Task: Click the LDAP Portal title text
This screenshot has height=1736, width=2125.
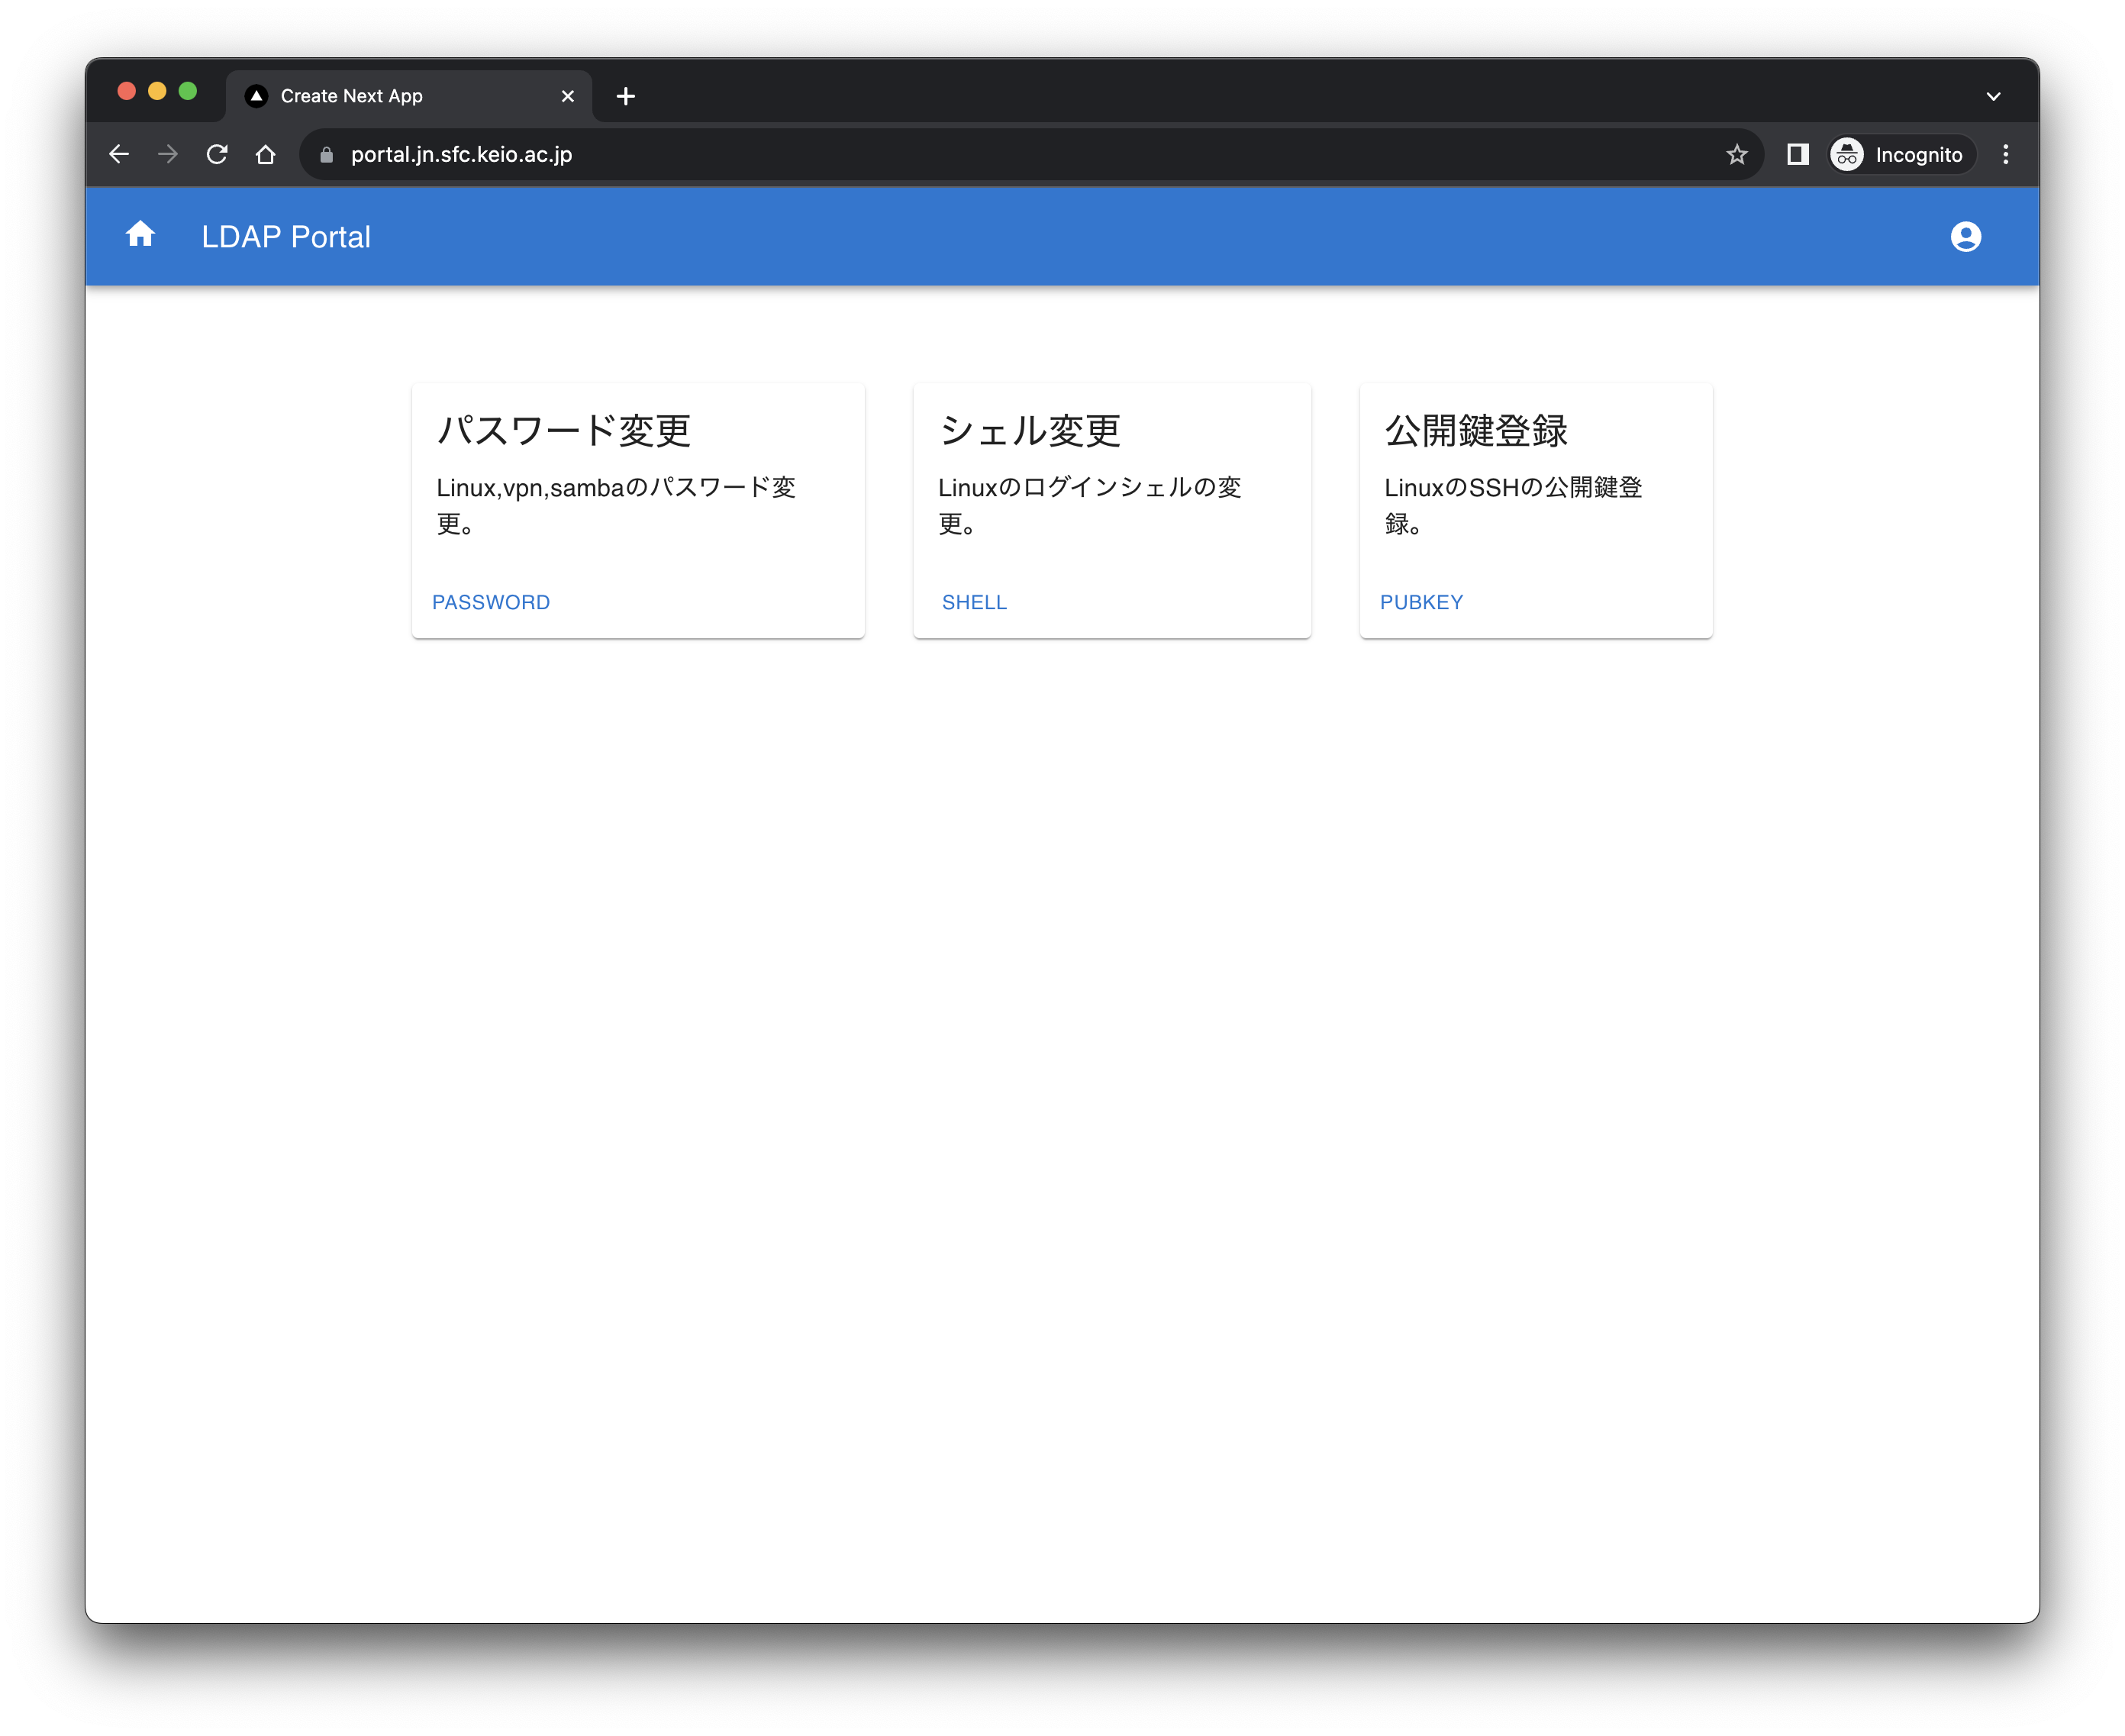Action: tap(286, 237)
